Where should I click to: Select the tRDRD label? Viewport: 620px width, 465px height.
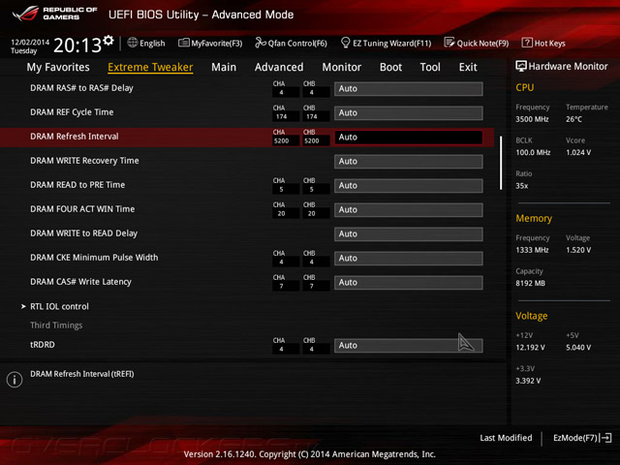coord(43,345)
